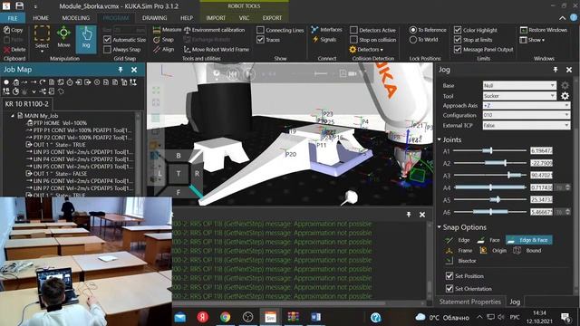The image size is (580, 326).
Task: Open the External TCP dropdown
Action: [x=526, y=125]
